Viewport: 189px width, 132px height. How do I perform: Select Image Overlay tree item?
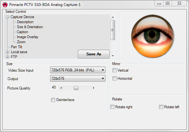(27, 37)
